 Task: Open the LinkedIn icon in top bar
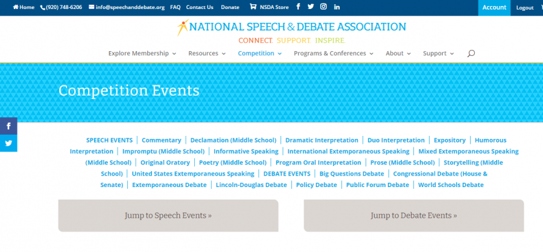(x=337, y=7)
